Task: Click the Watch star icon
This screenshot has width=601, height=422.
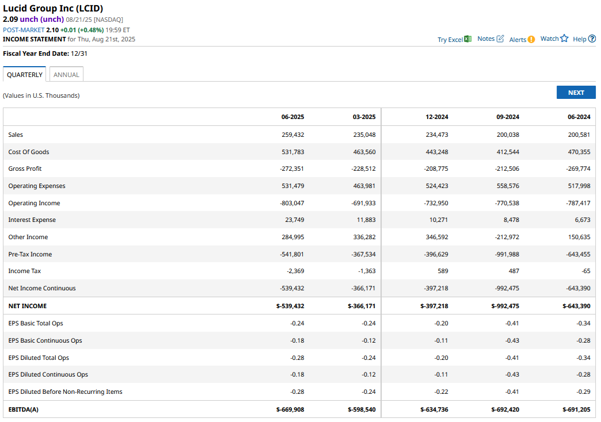Action: click(x=564, y=39)
